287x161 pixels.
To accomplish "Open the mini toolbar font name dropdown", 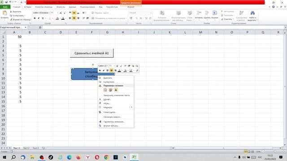I will (108, 66).
